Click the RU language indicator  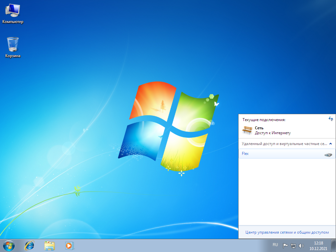click(275, 245)
